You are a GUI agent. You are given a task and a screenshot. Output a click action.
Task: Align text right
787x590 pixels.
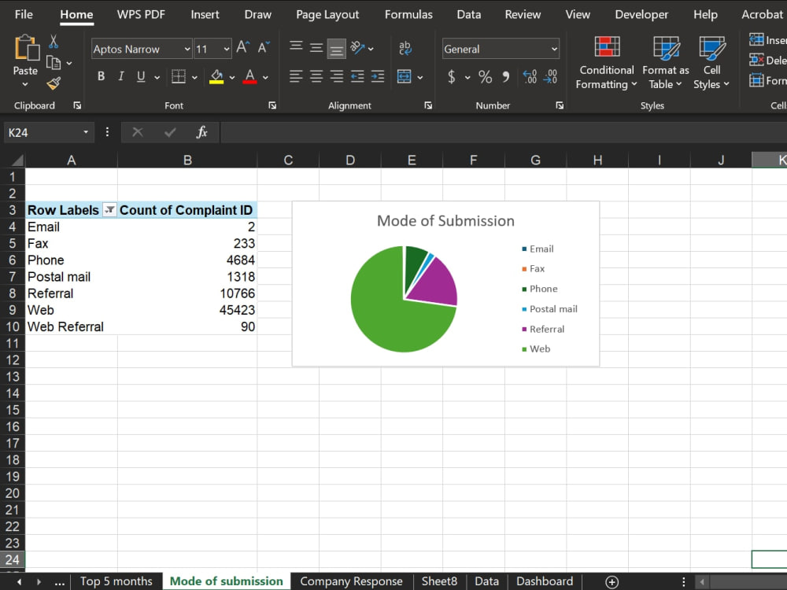(336, 76)
